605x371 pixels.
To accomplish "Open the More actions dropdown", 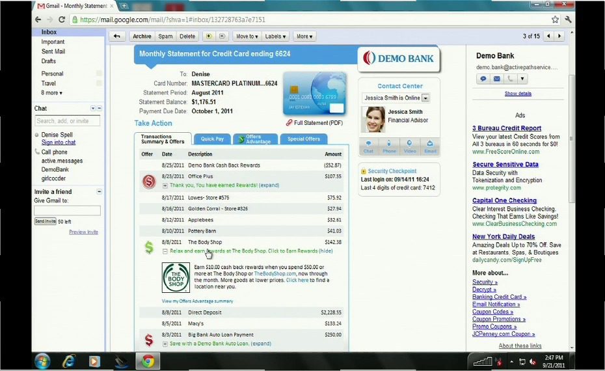I will point(304,36).
